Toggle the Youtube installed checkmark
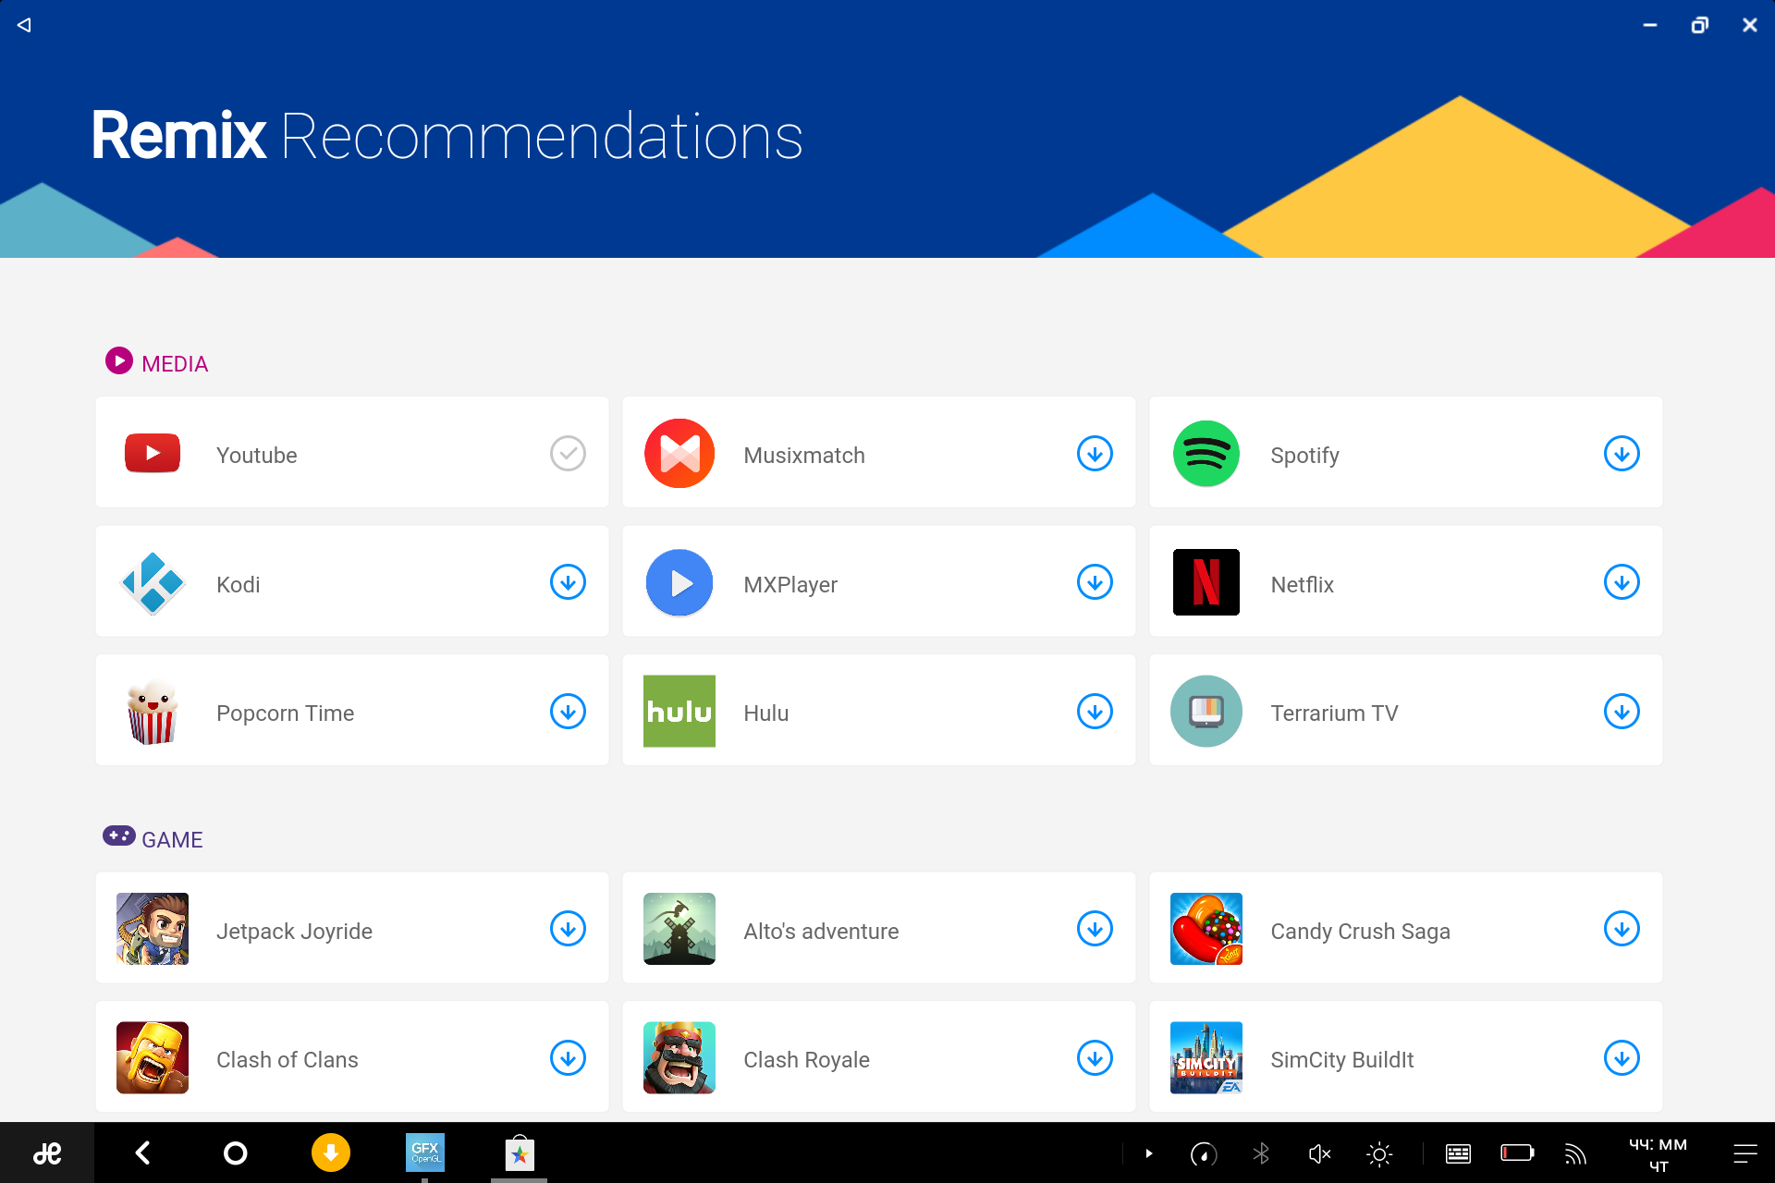This screenshot has height=1183, width=1775. coord(568,454)
